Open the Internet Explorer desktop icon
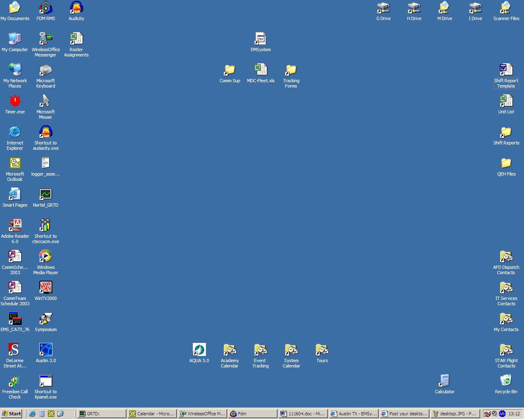This screenshot has height=419, width=524. pyautogui.click(x=15, y=138)
